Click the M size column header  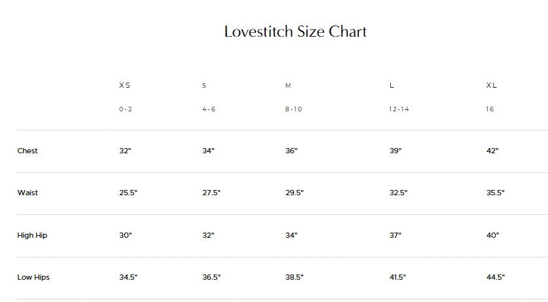pyautogui.click(x=288, y=86)
